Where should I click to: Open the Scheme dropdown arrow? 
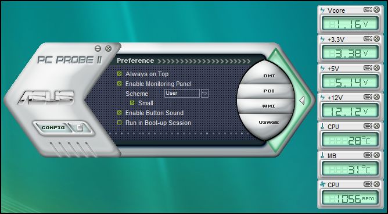204,94
